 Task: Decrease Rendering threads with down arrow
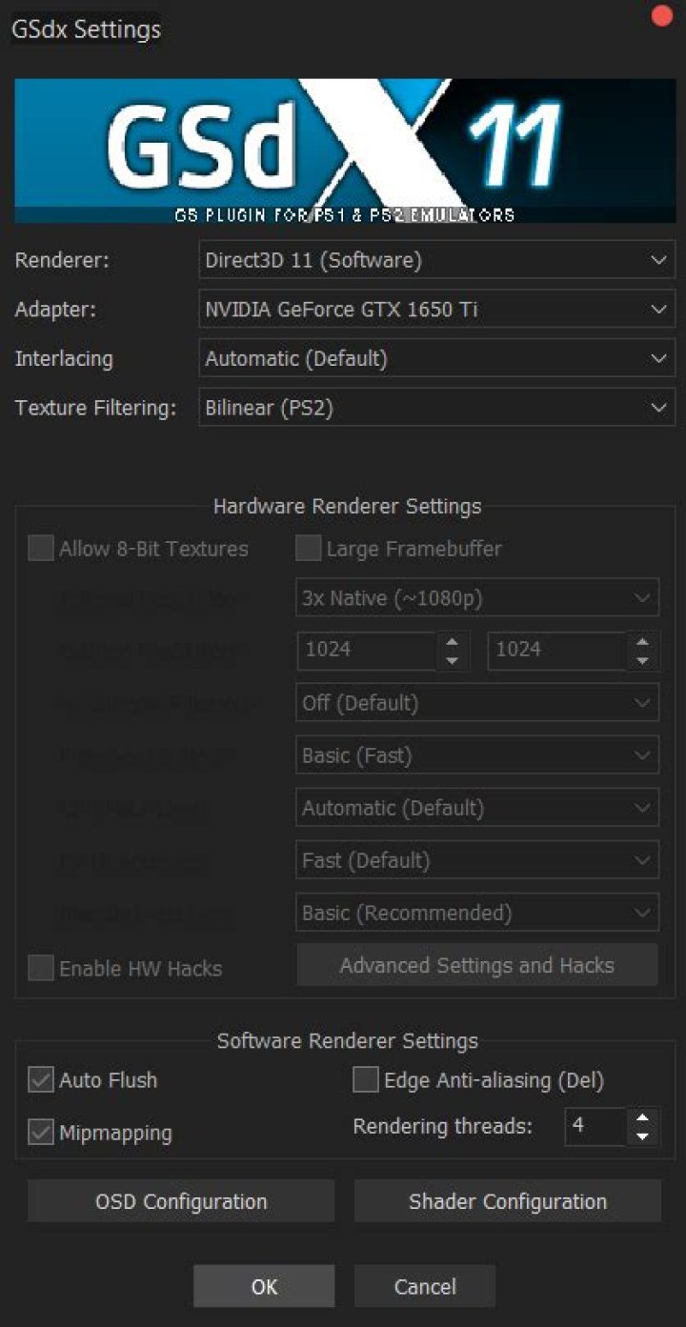coord(643,1136)
